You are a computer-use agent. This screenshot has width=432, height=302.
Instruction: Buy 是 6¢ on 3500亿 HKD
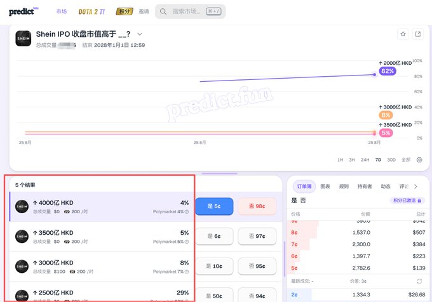point(214,236)
